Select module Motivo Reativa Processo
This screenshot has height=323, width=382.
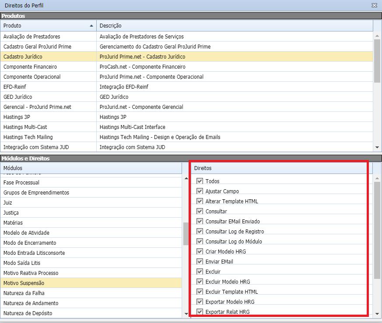[x=91, y=273]
